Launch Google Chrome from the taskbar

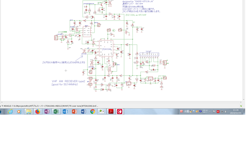click(92, 111)
